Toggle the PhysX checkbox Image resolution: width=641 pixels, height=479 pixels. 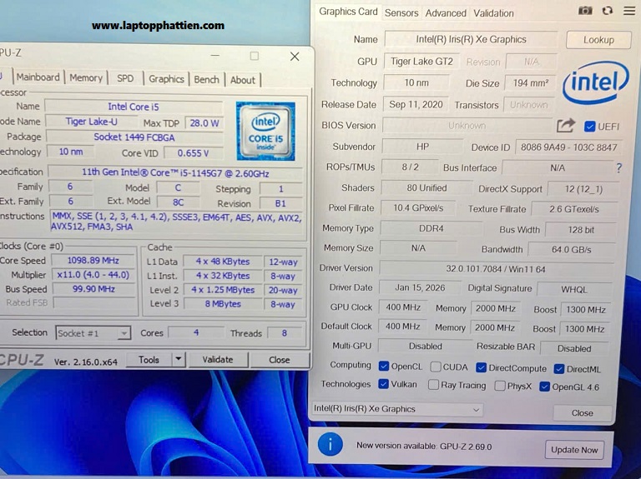(x=500, y=386)
